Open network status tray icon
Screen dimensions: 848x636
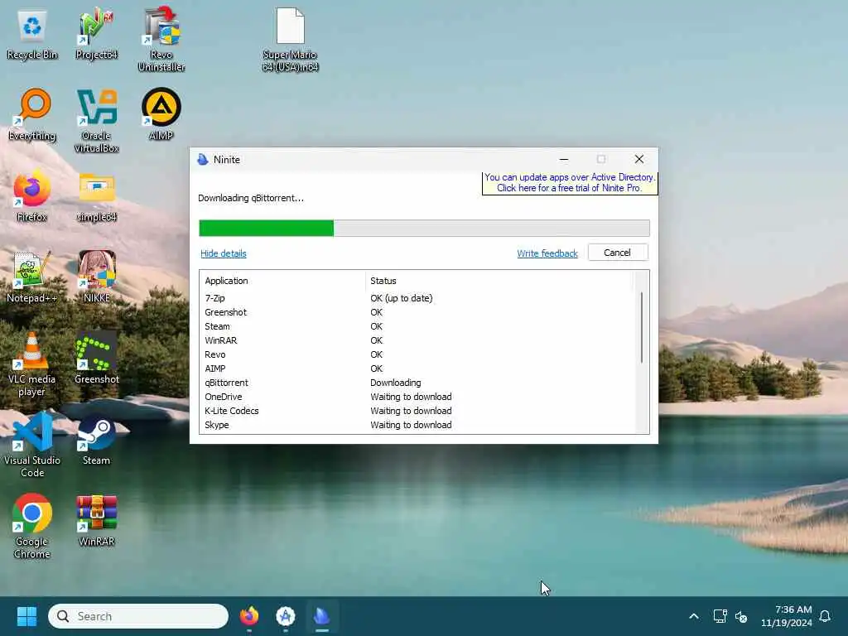pyautogui.click(x=720, y=616)
